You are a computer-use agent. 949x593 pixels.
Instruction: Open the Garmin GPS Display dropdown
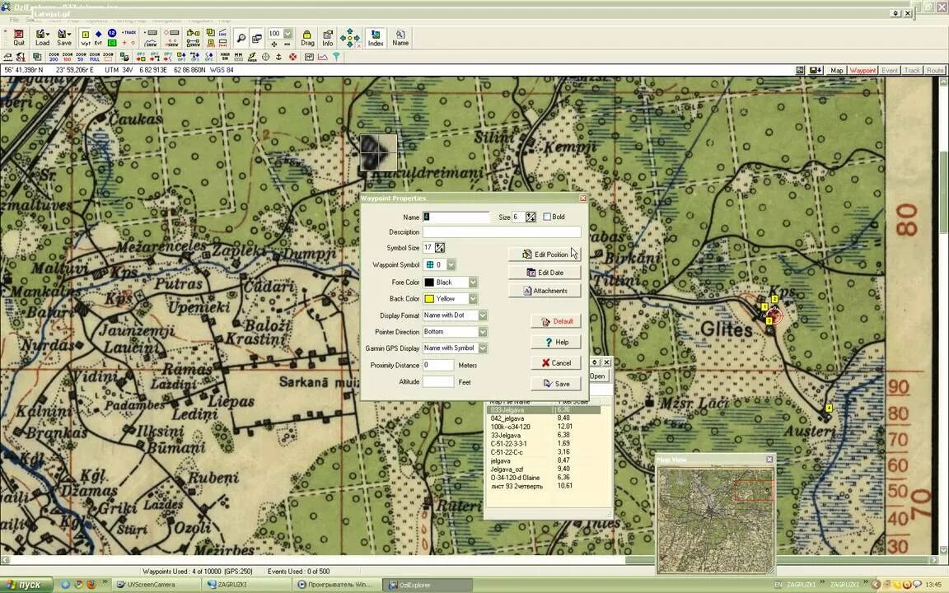point(483,348)
